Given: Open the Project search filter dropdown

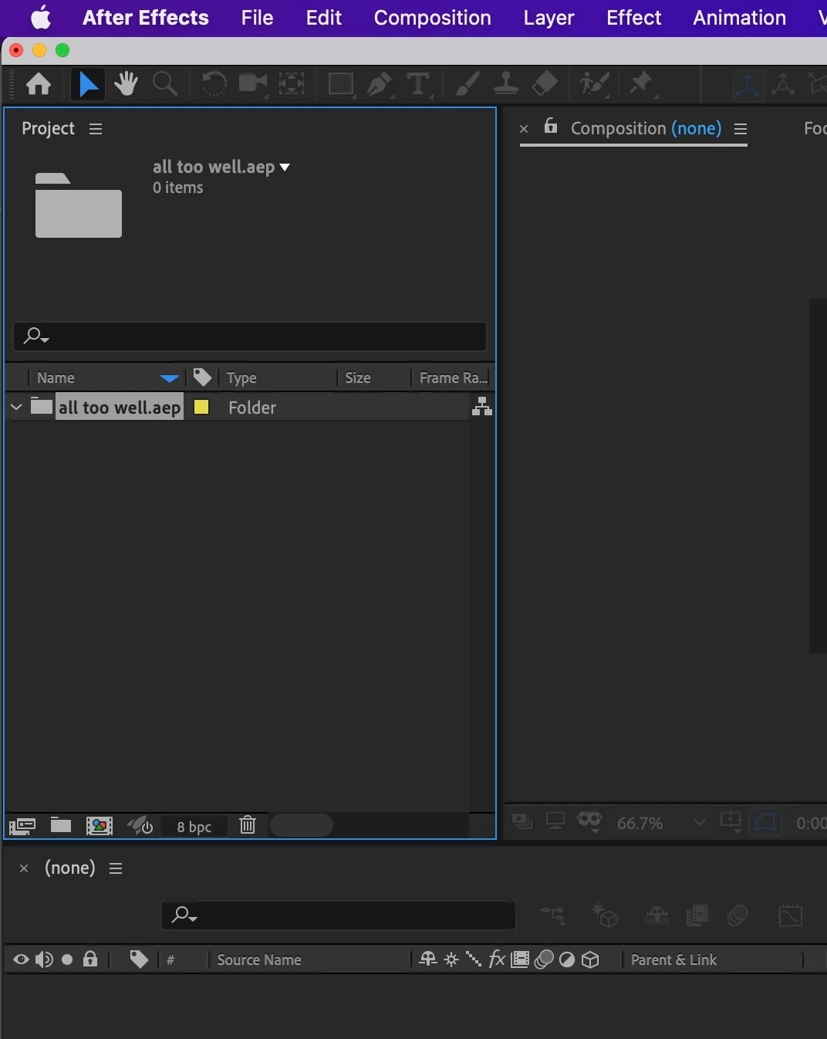Looking at the screenshot, I should [x=35, y=337].
